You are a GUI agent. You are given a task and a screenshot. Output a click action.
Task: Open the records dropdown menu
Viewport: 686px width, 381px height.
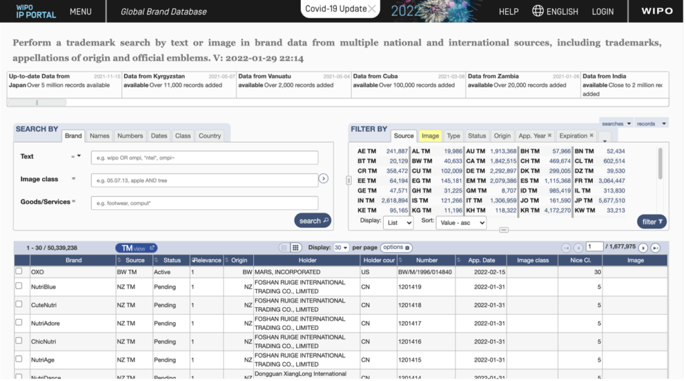(x=651, y=123)
